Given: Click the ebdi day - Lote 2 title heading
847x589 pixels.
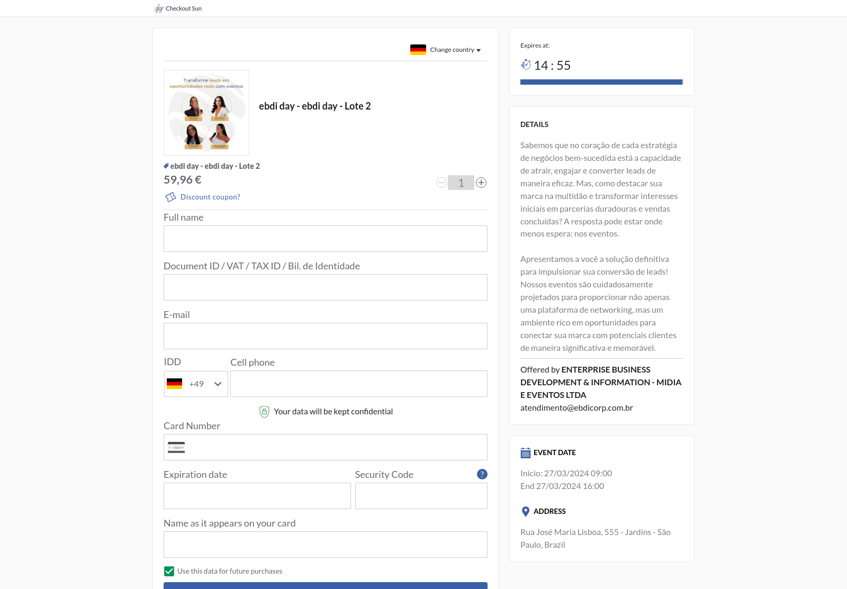Looking at the screenshot, I should click(x=315, y=106).
